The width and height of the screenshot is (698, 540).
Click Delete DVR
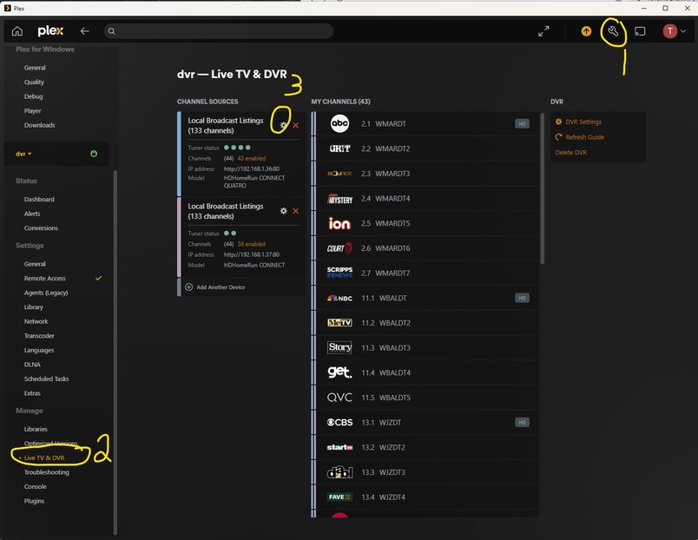570,152
